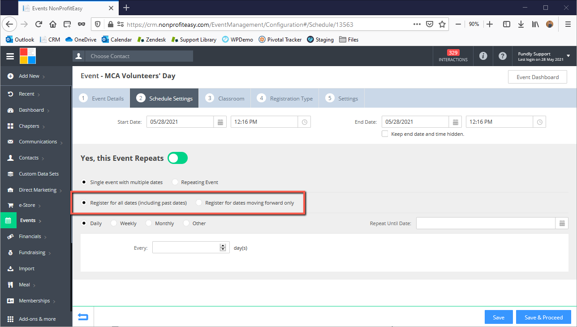
Task: Toggle the Yes, this Event Repeats switch
Action: (177, 158)
